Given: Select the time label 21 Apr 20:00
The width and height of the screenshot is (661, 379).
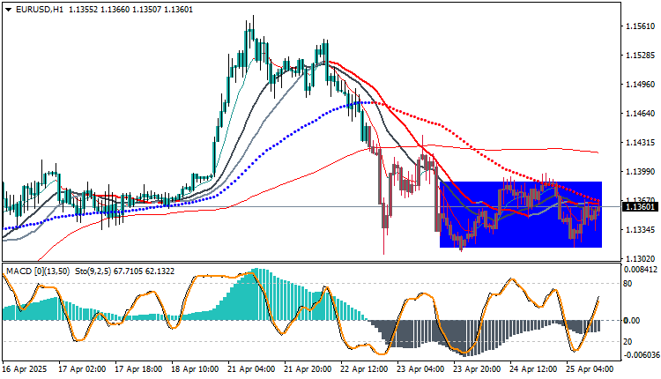Looking at the screenshot, I should (x=308, y=369).
